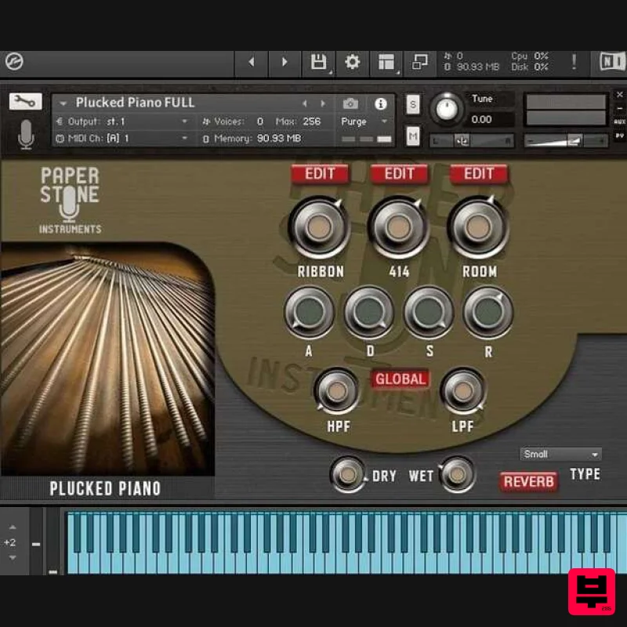This screenshot has width=627, height=627.
Task: Close the instrument with the X button
Action: coord(619,95)
